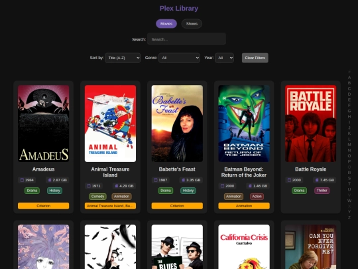Click the Animal Treasure Island collection badge
Screen dimensions: 358x269
(x=110, y=206)
